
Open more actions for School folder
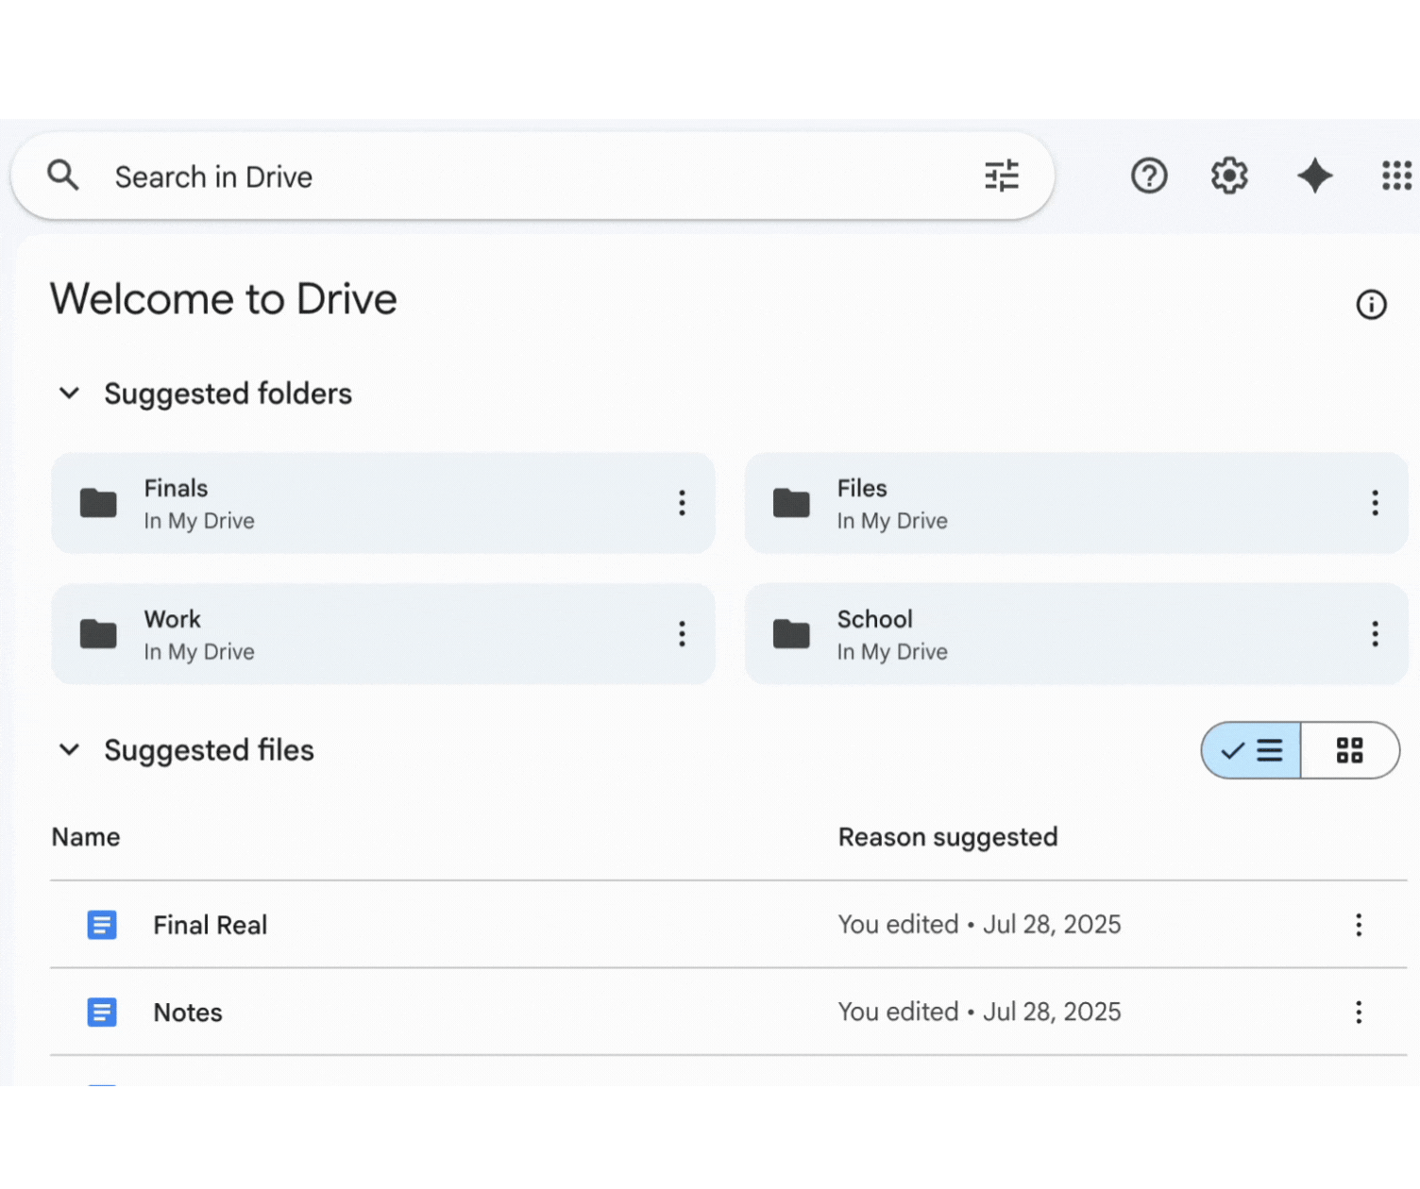click(x=1375, y=634)
